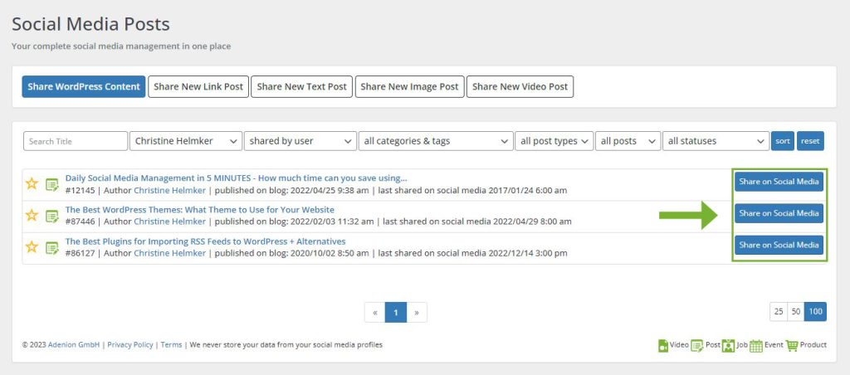Click the sort button

pyautogui.click(x=783, y=141)
